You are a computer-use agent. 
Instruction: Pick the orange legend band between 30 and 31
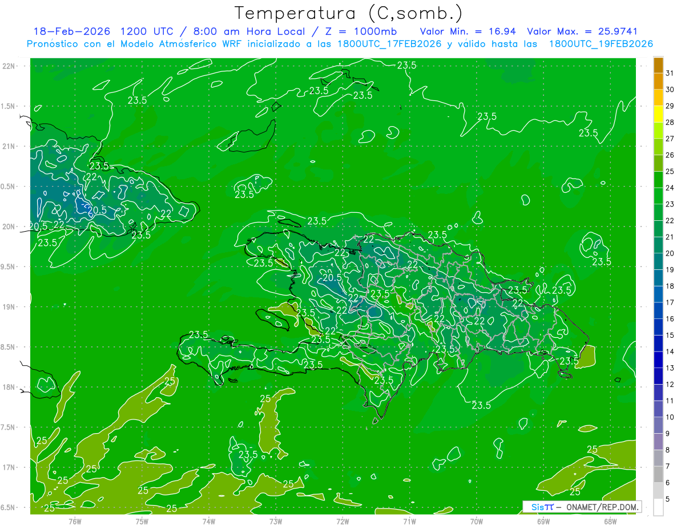click(x=658, y=81)
